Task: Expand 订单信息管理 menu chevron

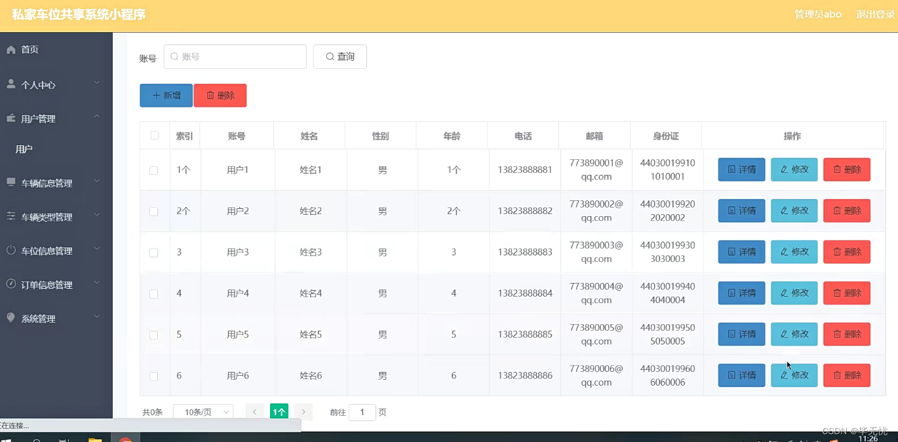Action: pyautogui.click(x=97, y=283)
